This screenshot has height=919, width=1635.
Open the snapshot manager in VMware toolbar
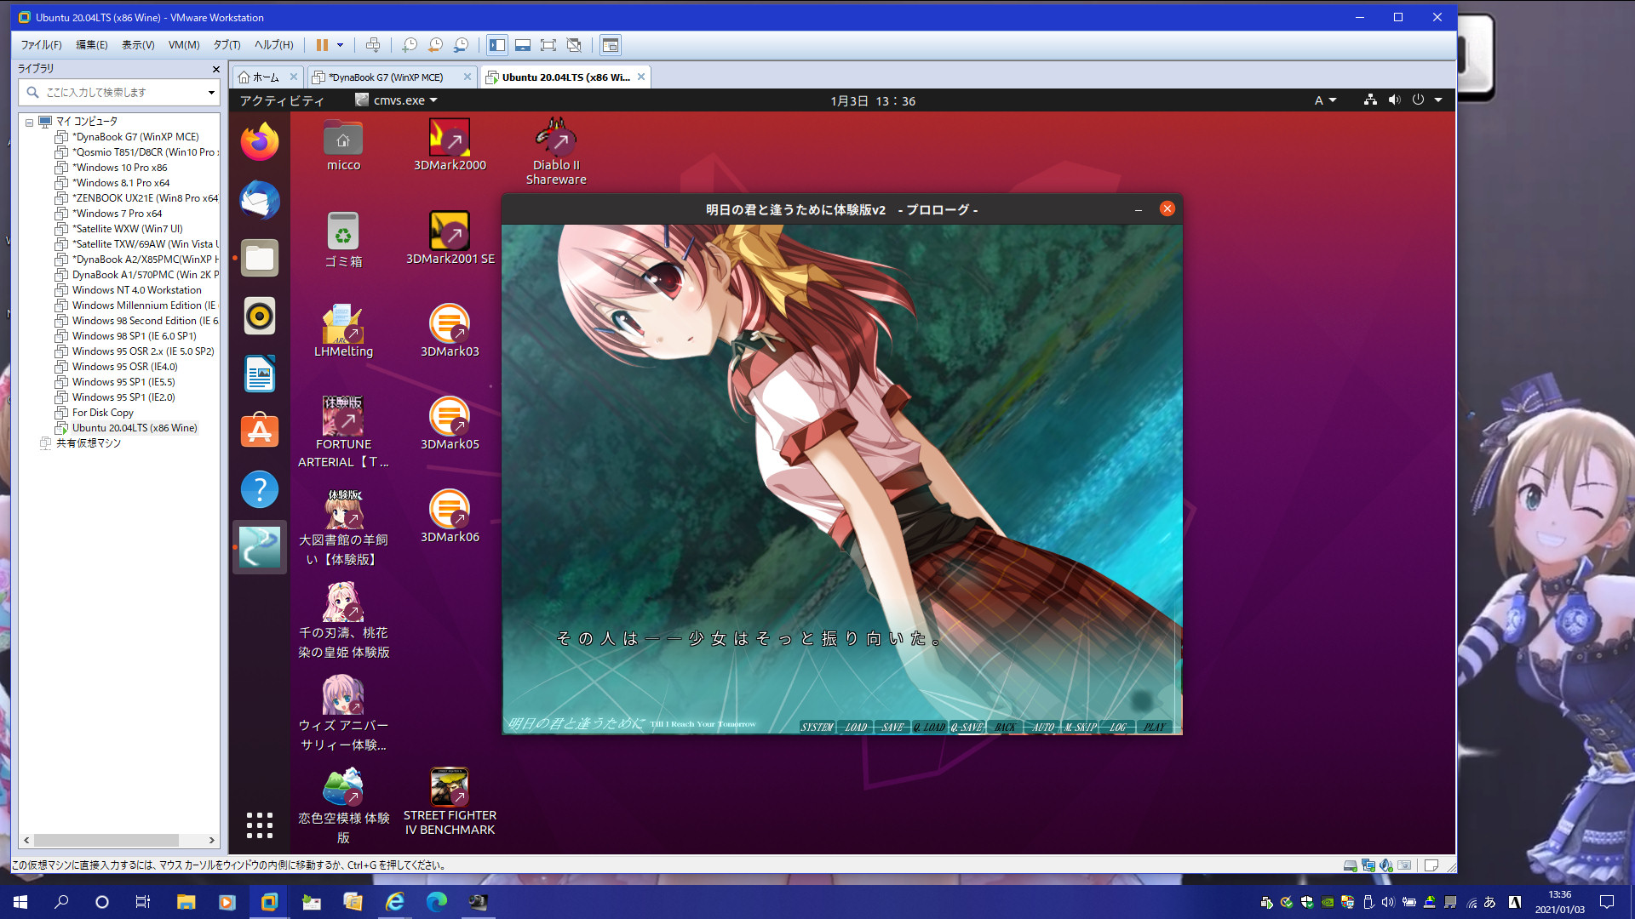pyautogui.click(x=461, y=45)
